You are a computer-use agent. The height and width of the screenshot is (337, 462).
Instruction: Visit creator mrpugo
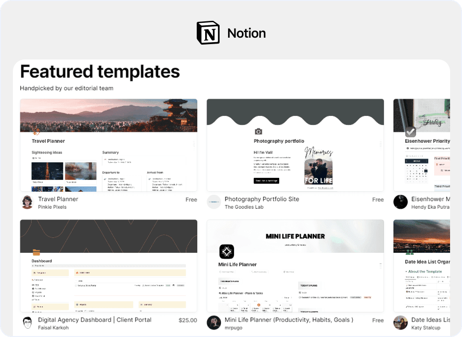233,328
